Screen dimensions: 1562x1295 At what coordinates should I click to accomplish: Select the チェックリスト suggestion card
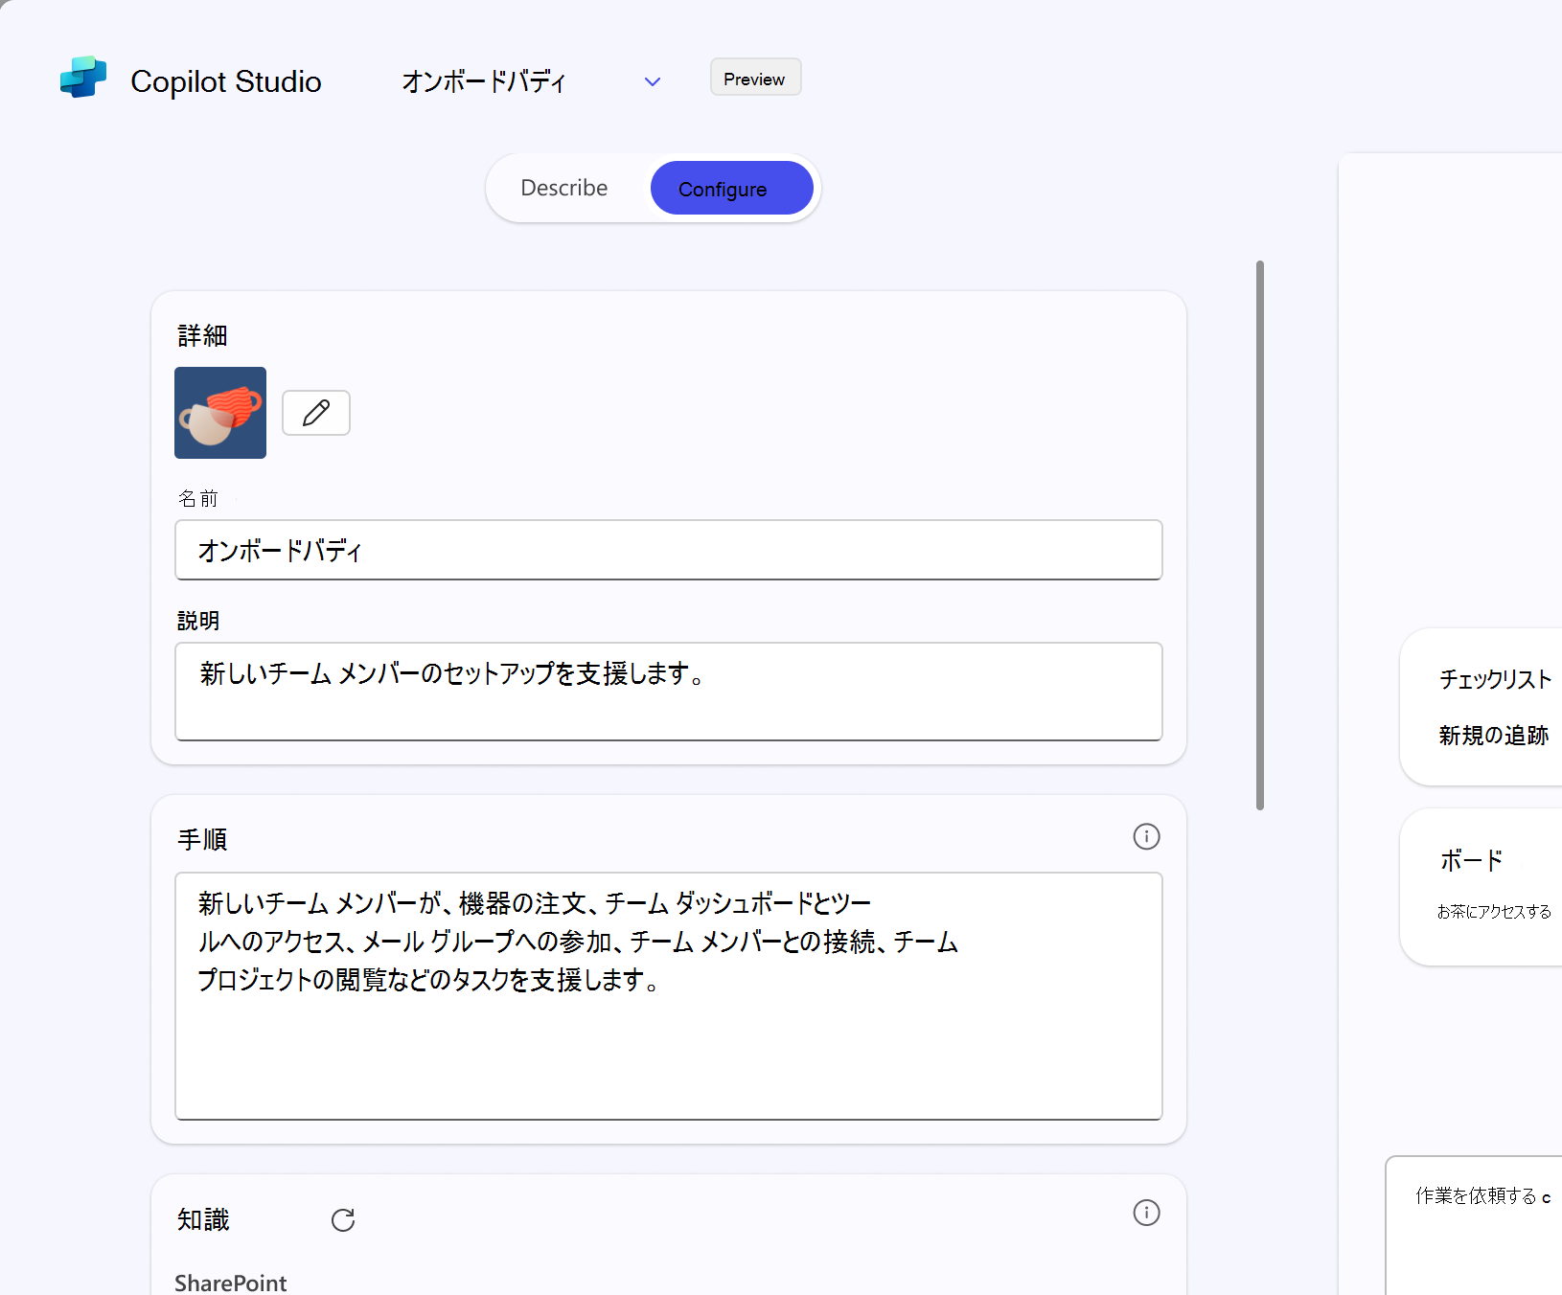pyautogui.click(x=1482, y=707)
